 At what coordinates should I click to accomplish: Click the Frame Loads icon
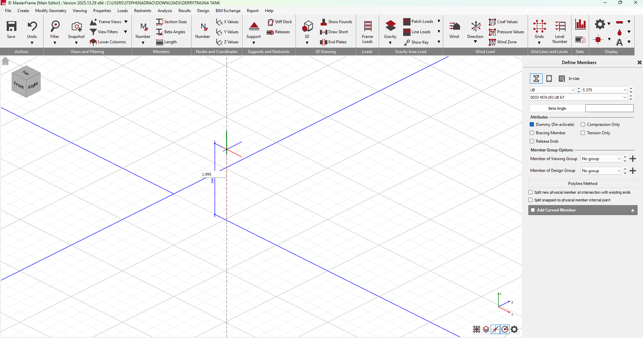[367, 27]
